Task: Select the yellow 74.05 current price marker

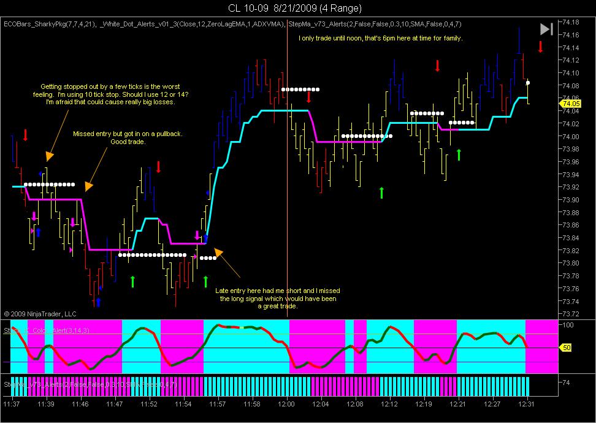Action: click(x=570, y=104)
